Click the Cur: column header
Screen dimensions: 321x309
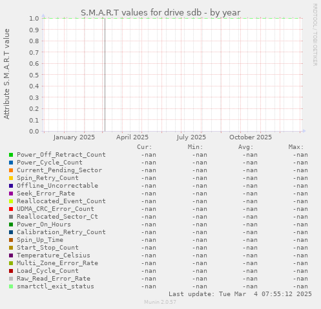pos(145,147)
